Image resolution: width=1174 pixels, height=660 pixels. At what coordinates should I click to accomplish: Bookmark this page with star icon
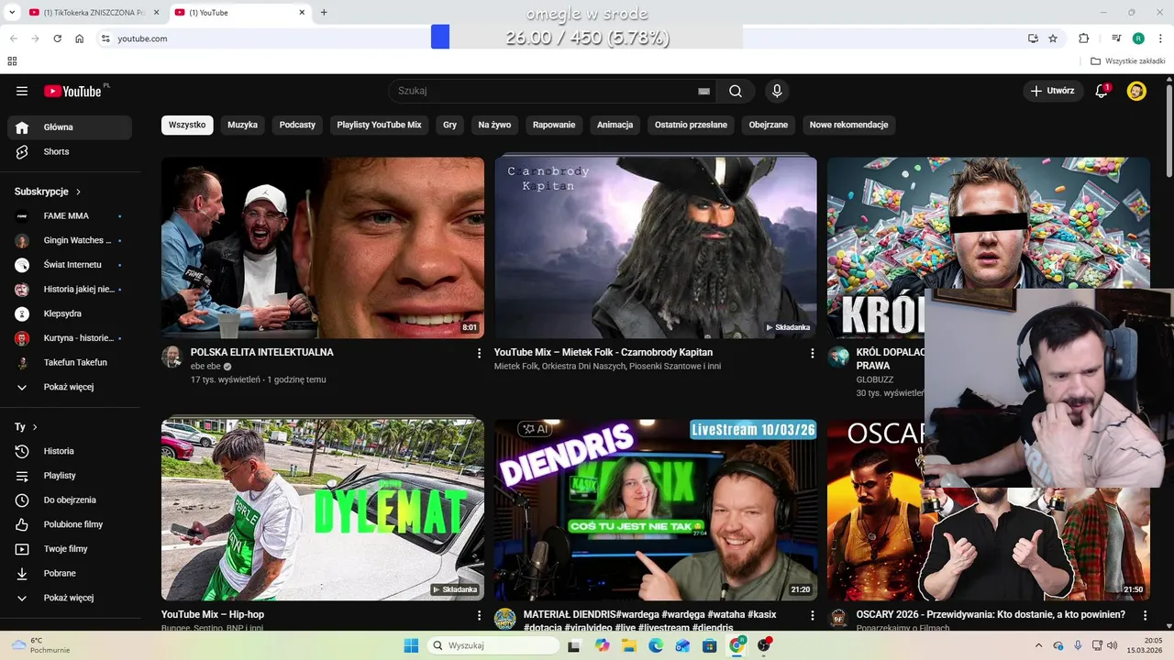click(1053, 38)
